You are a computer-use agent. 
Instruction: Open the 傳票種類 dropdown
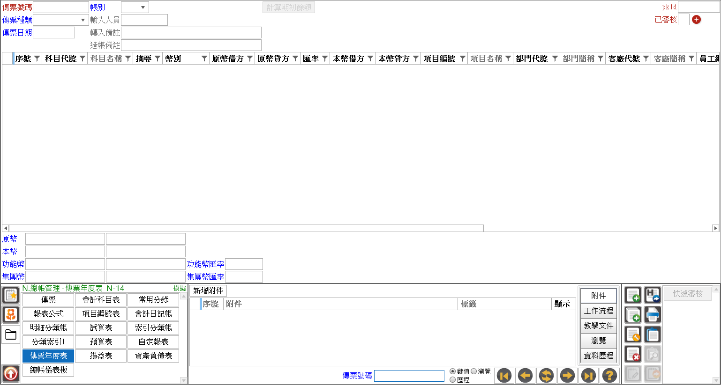tap(83, 20)
